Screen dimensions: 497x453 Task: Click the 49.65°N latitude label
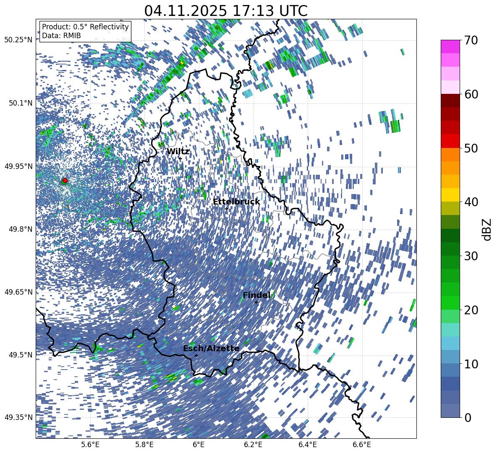18,292
